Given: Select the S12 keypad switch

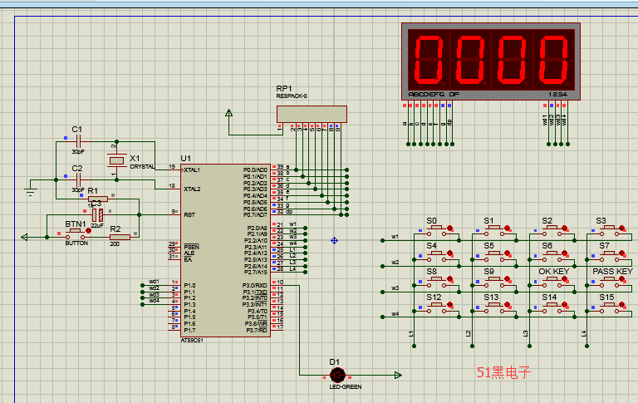Looking at the screenshot, I should (x=437, y=307).
